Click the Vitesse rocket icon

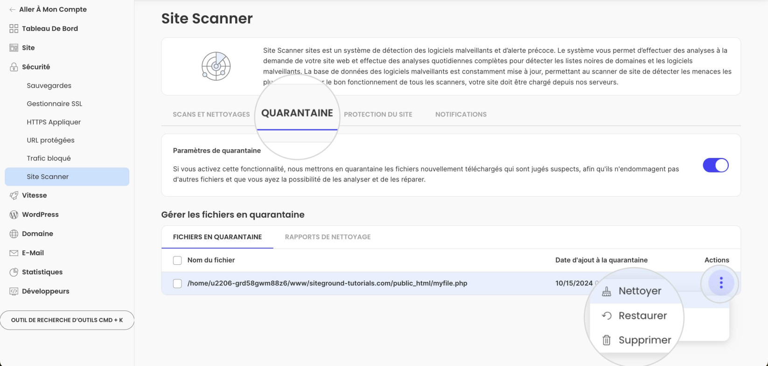click(x=14, y=195)
